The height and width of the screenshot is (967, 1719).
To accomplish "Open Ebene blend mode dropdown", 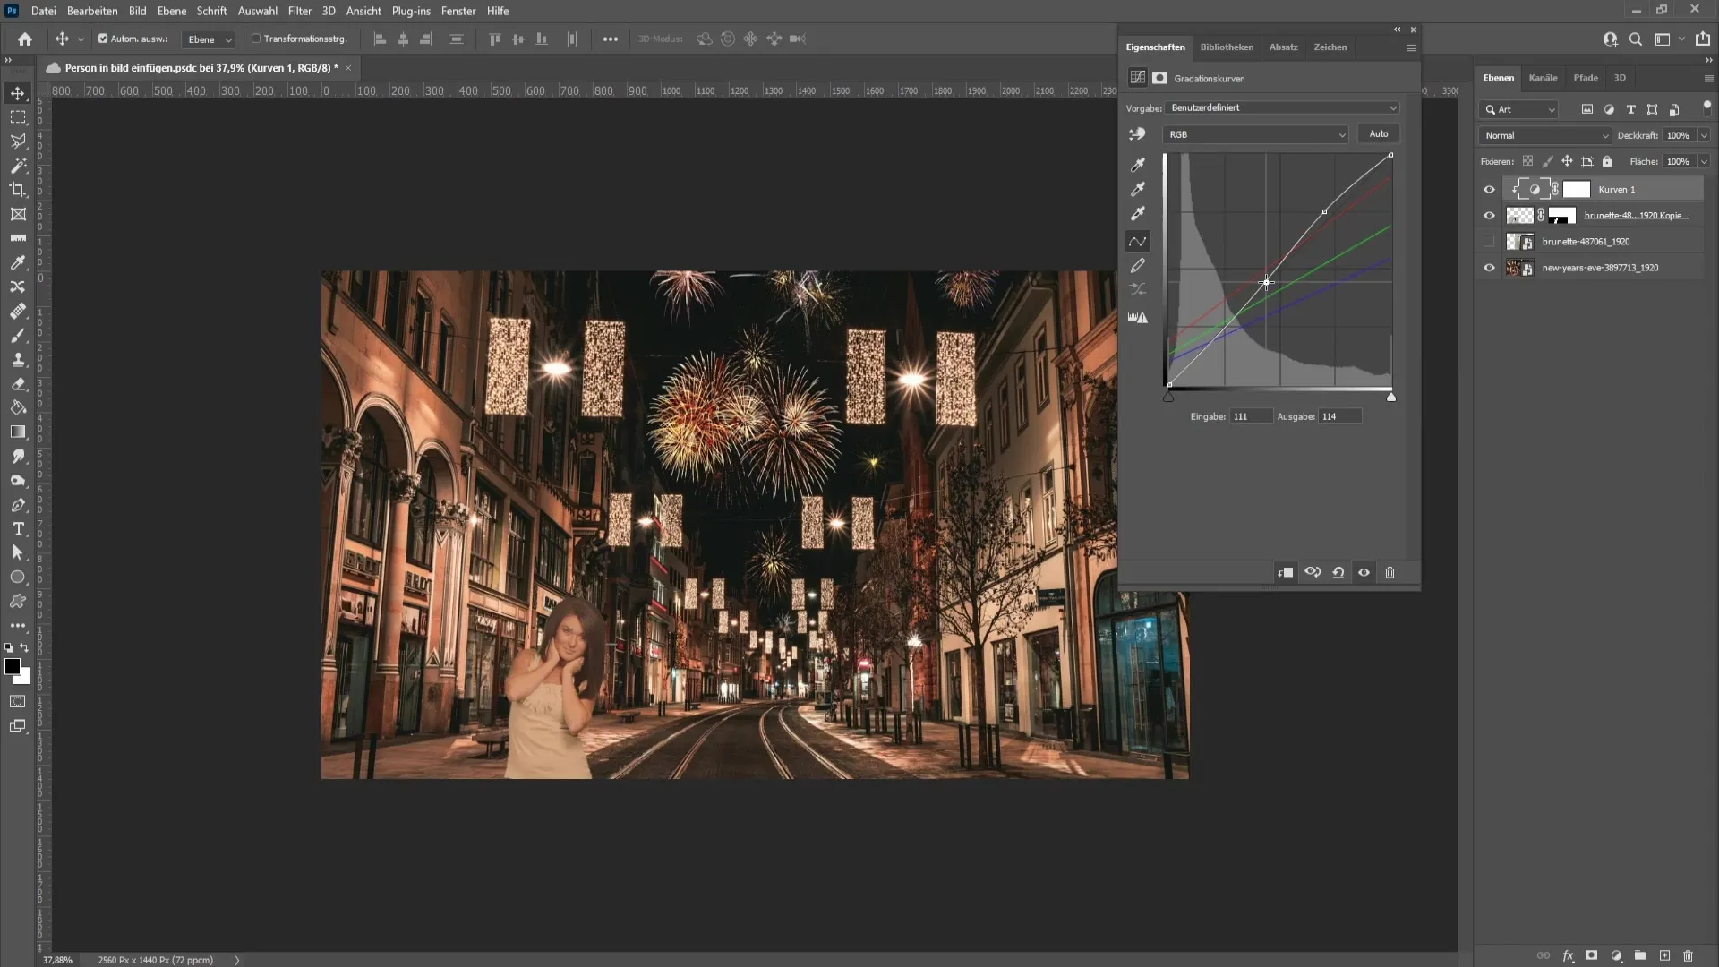I will coord(1542,133).
